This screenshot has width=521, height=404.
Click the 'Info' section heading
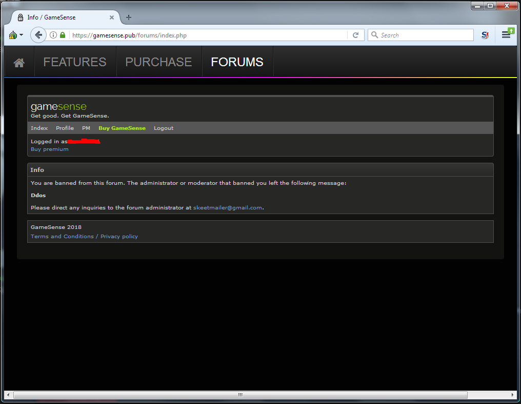click(x=37, y=170)
